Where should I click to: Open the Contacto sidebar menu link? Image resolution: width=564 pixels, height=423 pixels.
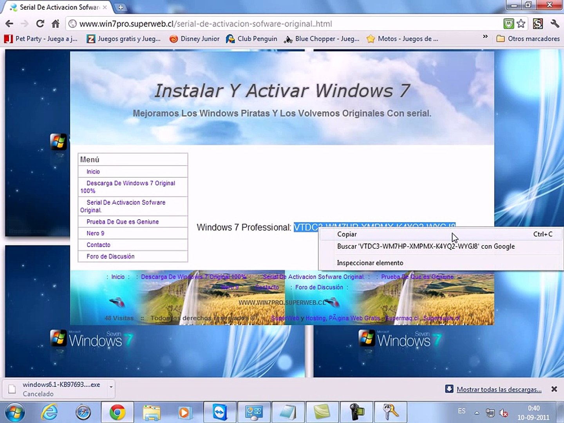[98, 245]
